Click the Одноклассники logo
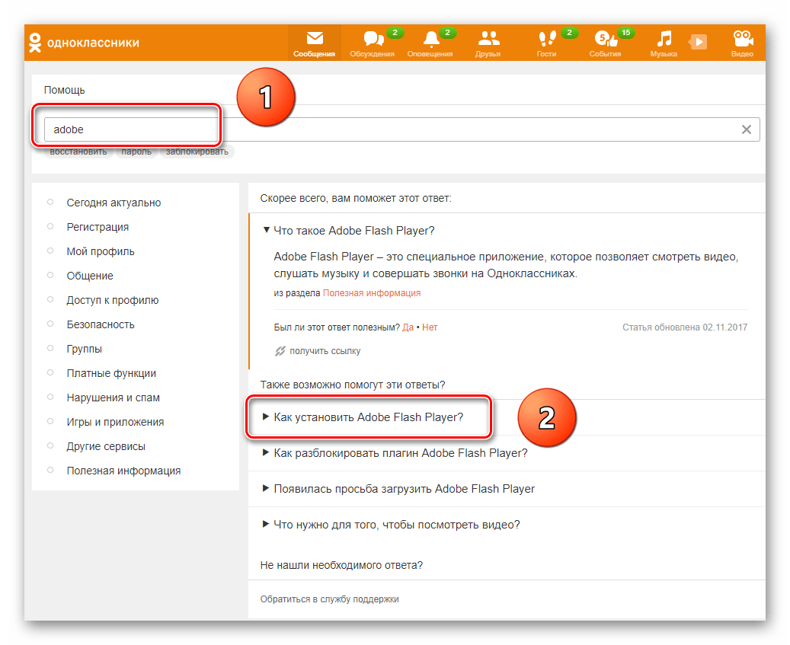The height and width of the screenshot is (645, 790). tap(84, 43)
